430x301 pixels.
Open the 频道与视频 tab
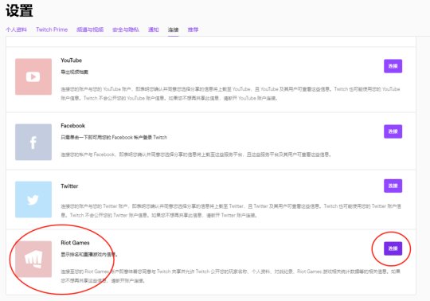[x=90, y=29]
